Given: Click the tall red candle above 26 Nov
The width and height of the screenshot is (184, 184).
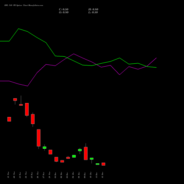Looking at the screenshot, I should (x=39, y=138).
